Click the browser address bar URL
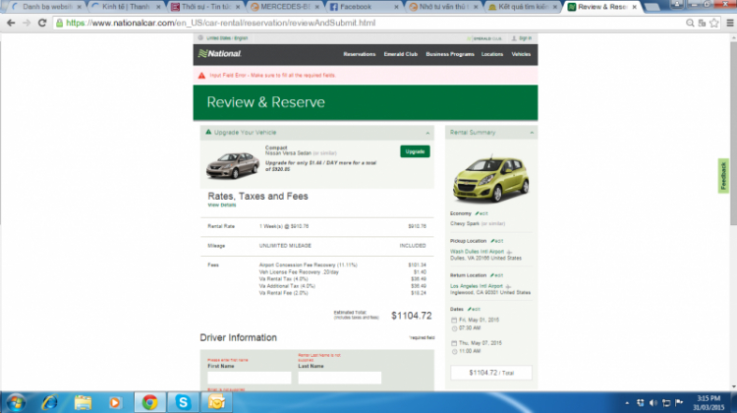The image size is (737, 413). pos(220,23)
